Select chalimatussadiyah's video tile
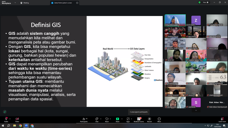The height and width of the screenshot is (128, 228). 217,91
